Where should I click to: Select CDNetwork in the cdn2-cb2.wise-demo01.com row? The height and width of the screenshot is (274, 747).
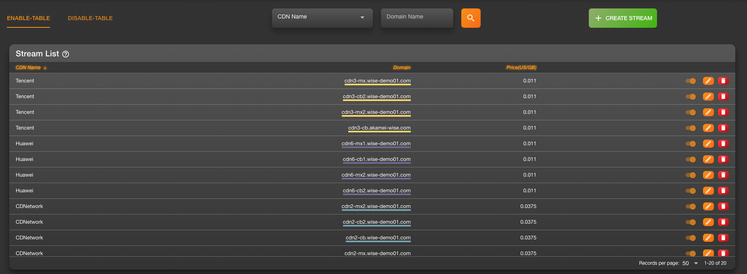click(x=29, y=222)
